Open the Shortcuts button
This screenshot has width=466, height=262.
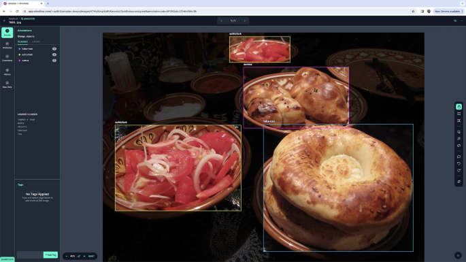7,259
